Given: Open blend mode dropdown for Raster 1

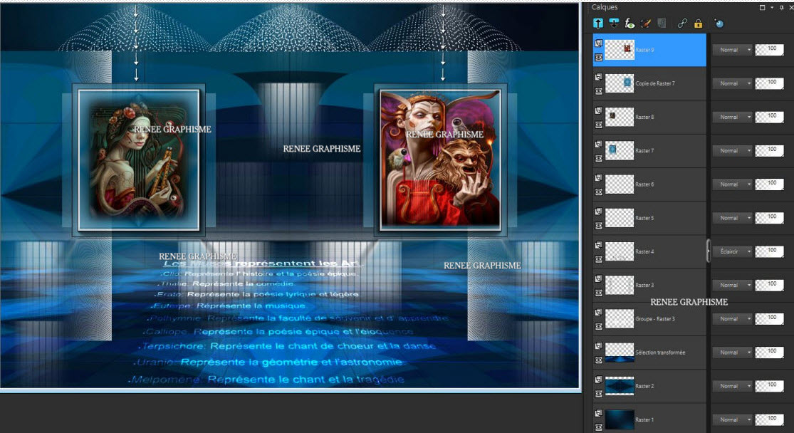Looking at the screenshot, I should [x=732, y=419].
